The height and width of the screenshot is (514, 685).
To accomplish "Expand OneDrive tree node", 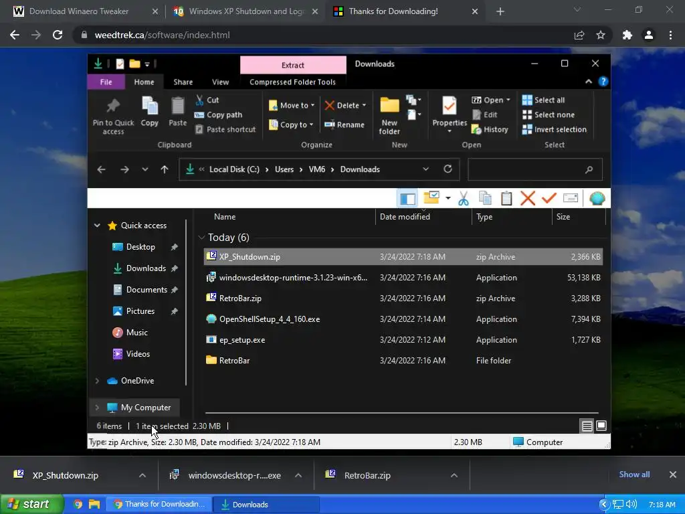I will pos(97,381).
